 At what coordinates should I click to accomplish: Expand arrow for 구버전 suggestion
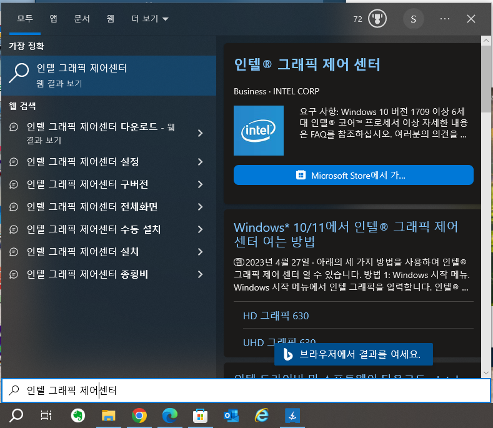201,184
